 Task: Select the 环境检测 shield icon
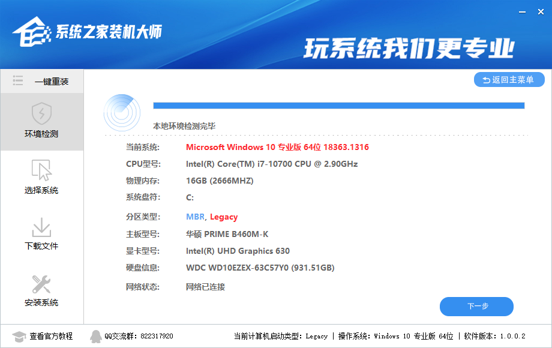pos(41,113)
